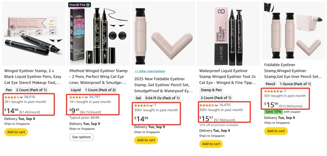Add Flick Stick Winged Eyeliner to cart
The height and width of the screenshot is (156, 327).
click(16, 132)
